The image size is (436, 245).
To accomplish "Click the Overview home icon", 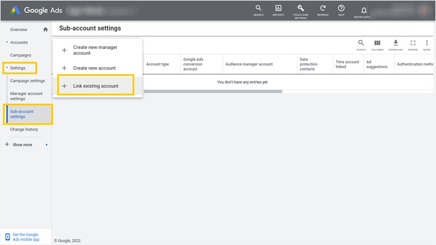I will [45, 29].
